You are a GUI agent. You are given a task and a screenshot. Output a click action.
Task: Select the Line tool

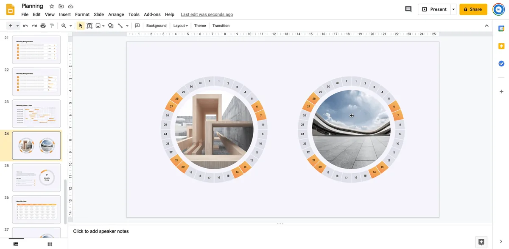pyautogui.click(x=120, y=26)
